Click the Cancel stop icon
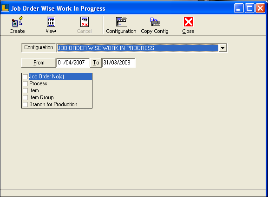Image resolution: width=268 pixels, height=197 pixels. (x=85, y=22)
